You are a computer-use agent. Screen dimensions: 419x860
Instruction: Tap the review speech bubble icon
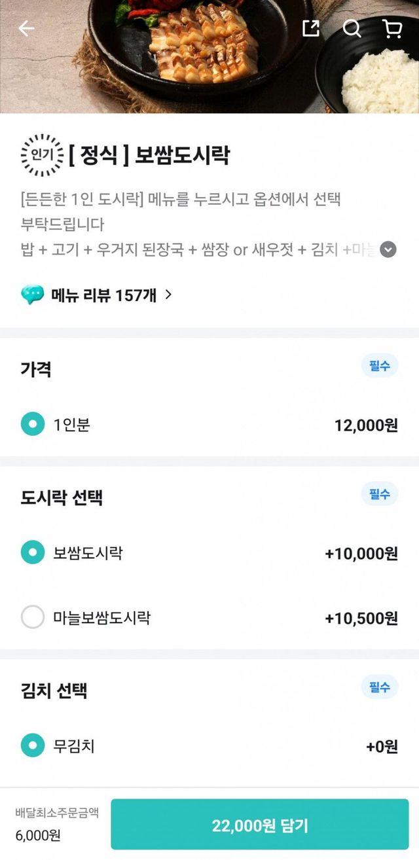[x=32, y=295]
